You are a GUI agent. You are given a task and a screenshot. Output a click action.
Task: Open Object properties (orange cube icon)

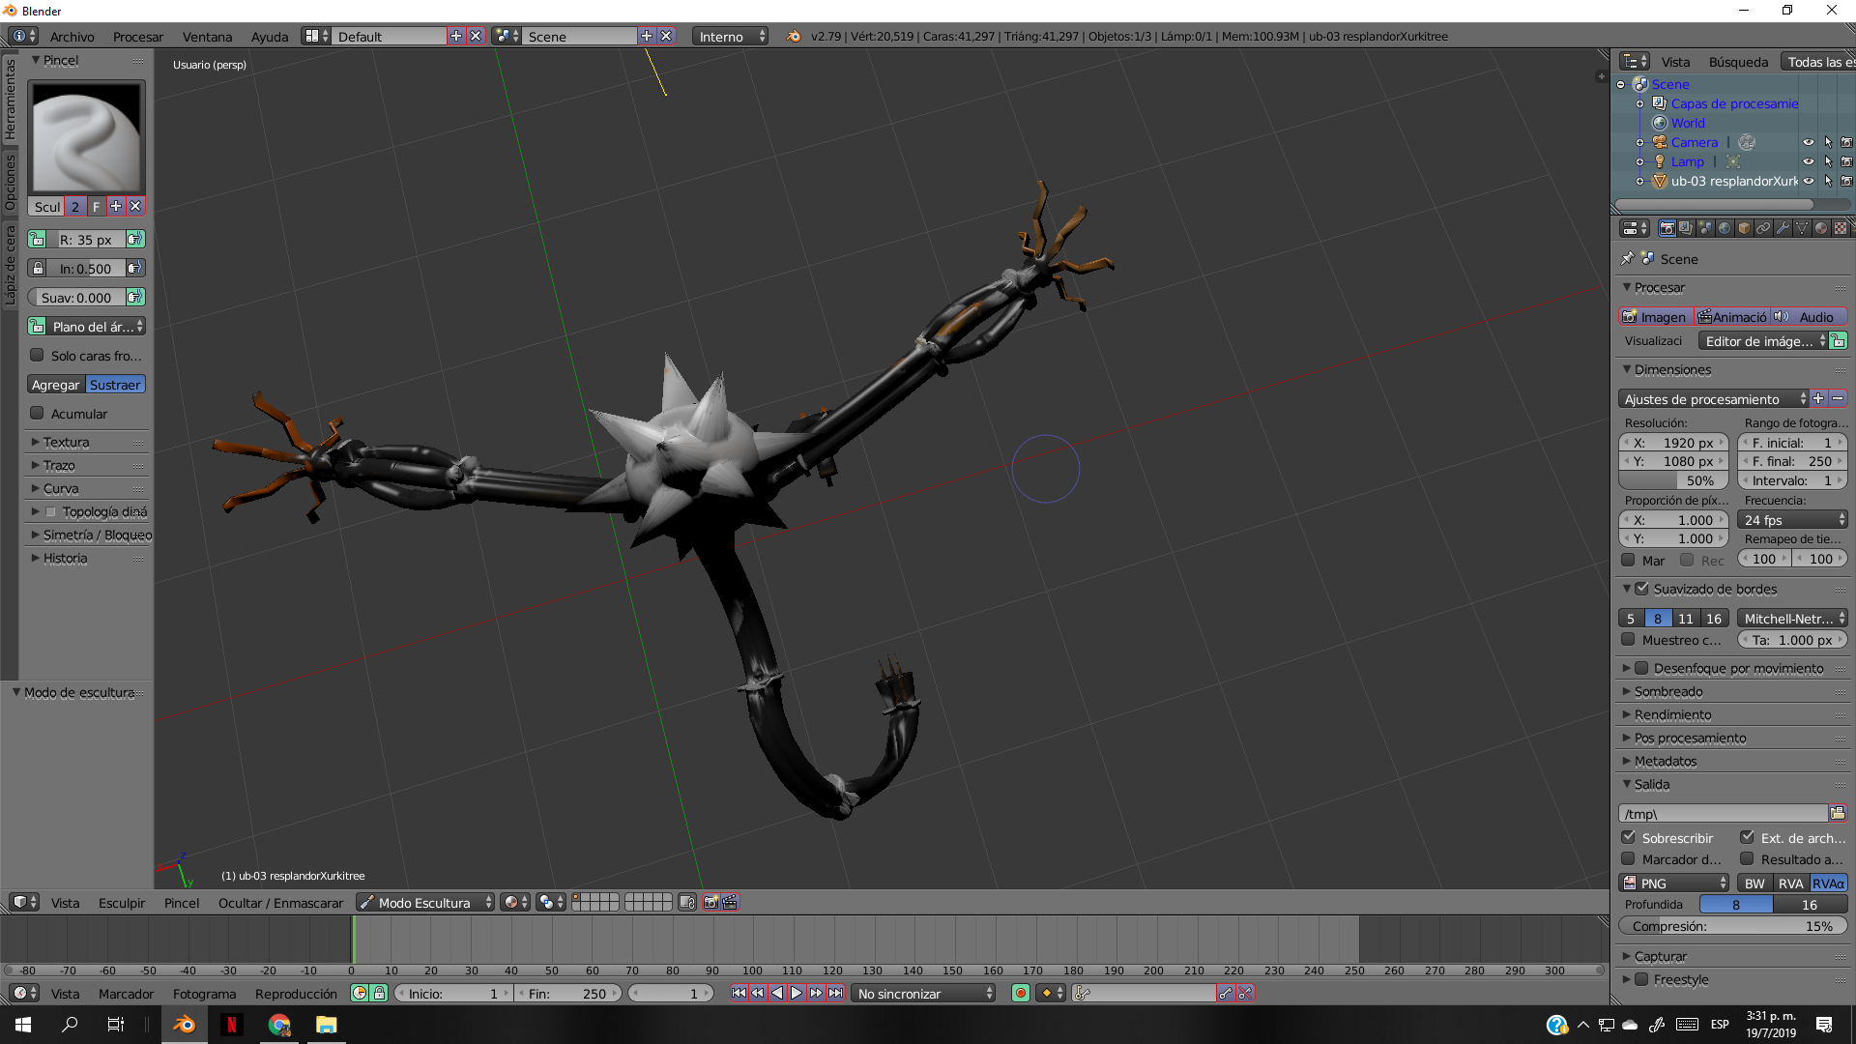[x=1742, y=227]
